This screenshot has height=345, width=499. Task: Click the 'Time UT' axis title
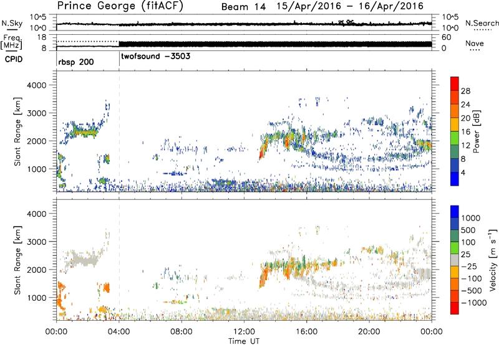pyautogui.click(x=244, y=341)
